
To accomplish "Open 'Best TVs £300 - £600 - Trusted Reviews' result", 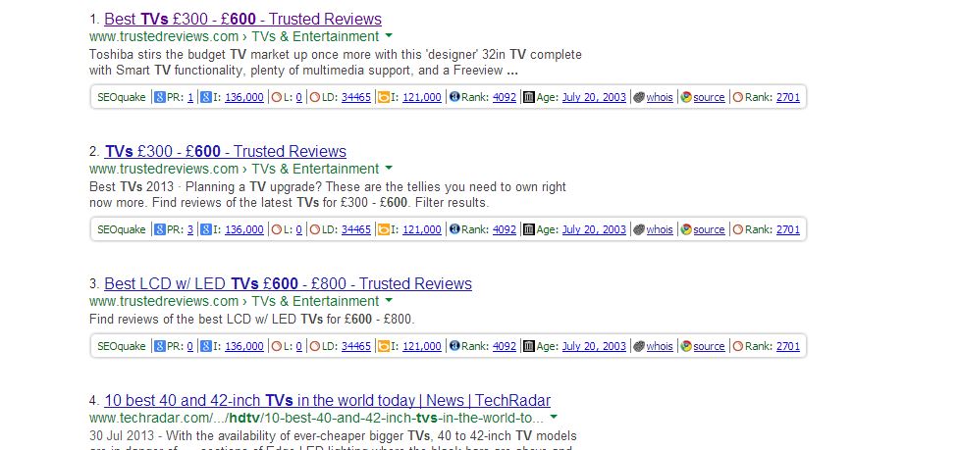I will point(243,19).
